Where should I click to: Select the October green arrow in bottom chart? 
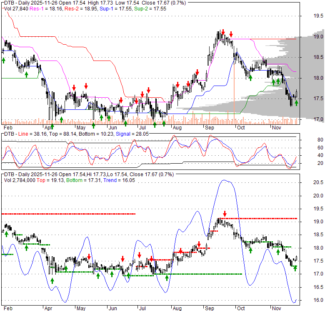(251, 250)
